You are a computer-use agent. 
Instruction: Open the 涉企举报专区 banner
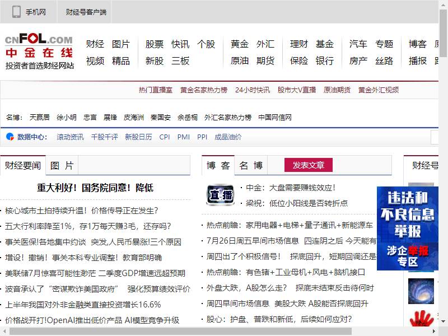(x=408, y=256)
